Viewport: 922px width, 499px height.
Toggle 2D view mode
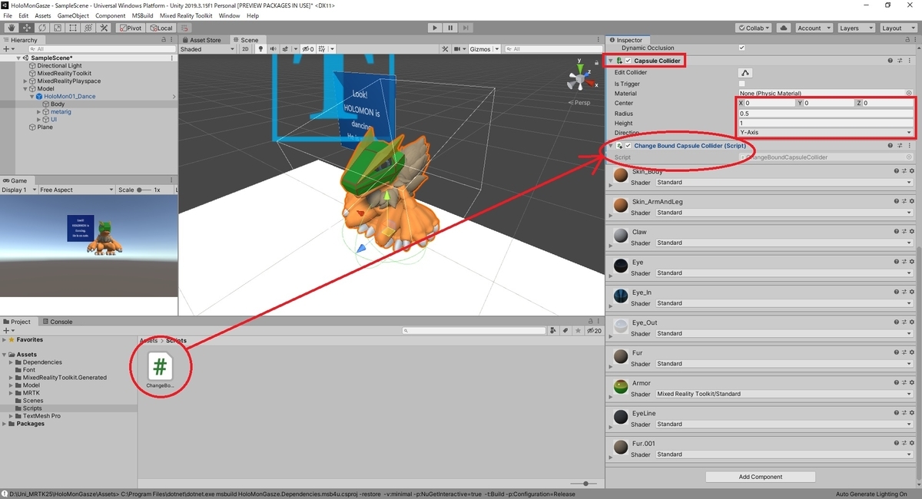point(245,49)
